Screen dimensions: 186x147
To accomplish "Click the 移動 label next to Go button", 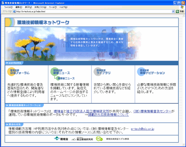I will tap(182, 12).
